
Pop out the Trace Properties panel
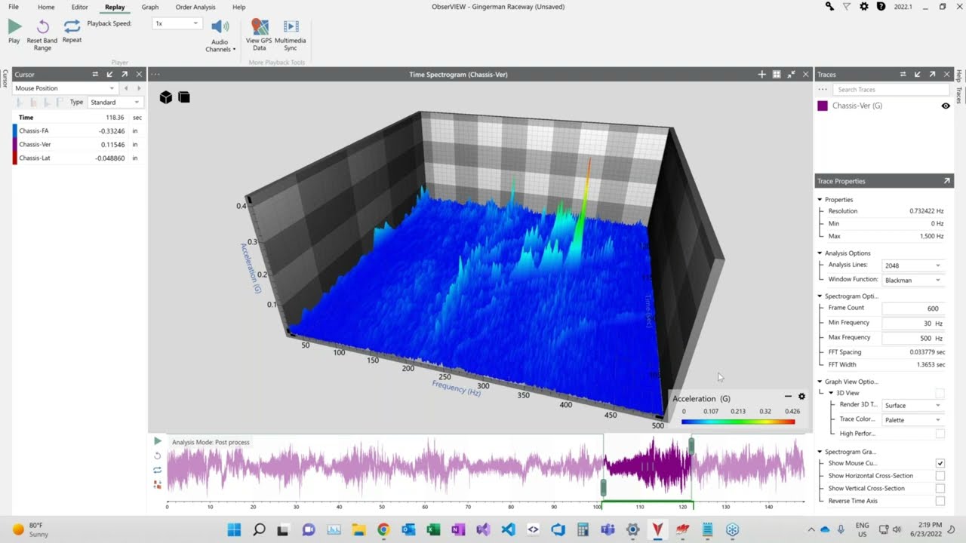[948, 180]
